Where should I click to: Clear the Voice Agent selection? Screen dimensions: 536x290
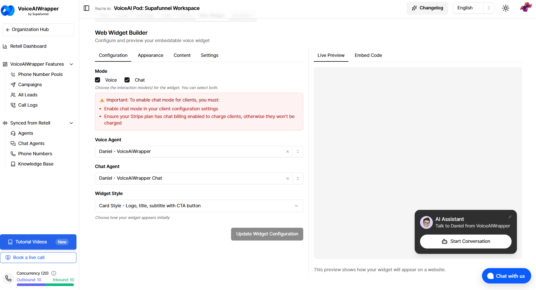coord(288,152)
